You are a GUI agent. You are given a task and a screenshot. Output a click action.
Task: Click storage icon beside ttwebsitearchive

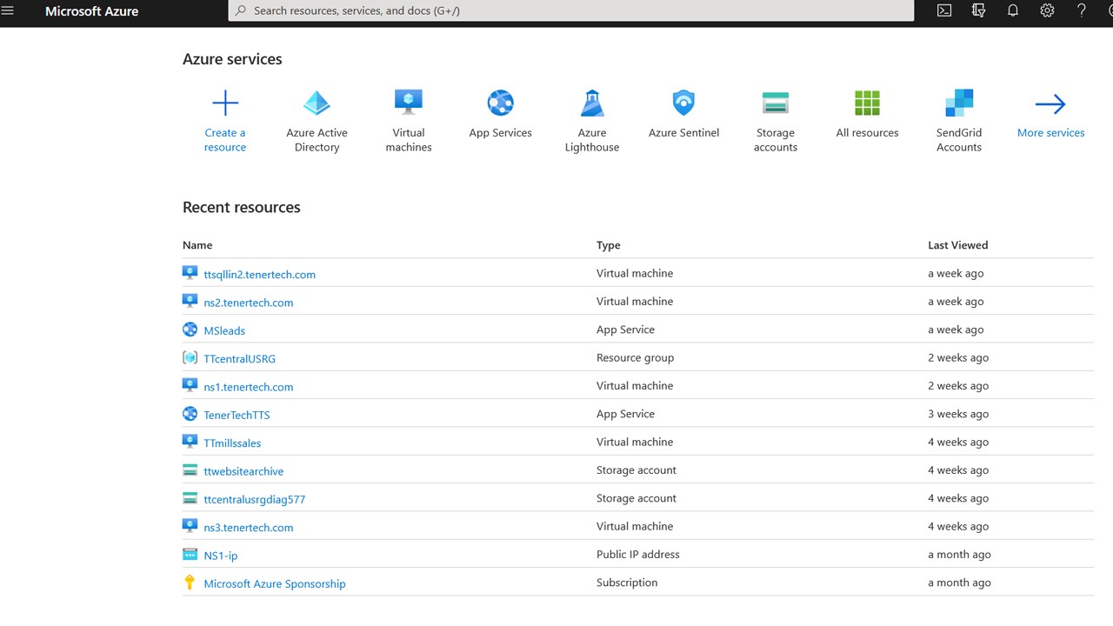[x=190, y=470]
